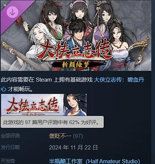The width and height of the screenshot is (155, 164).
Task: Click the release date 2024 年 11 月 22 日
Action: (x=73, y=148)
